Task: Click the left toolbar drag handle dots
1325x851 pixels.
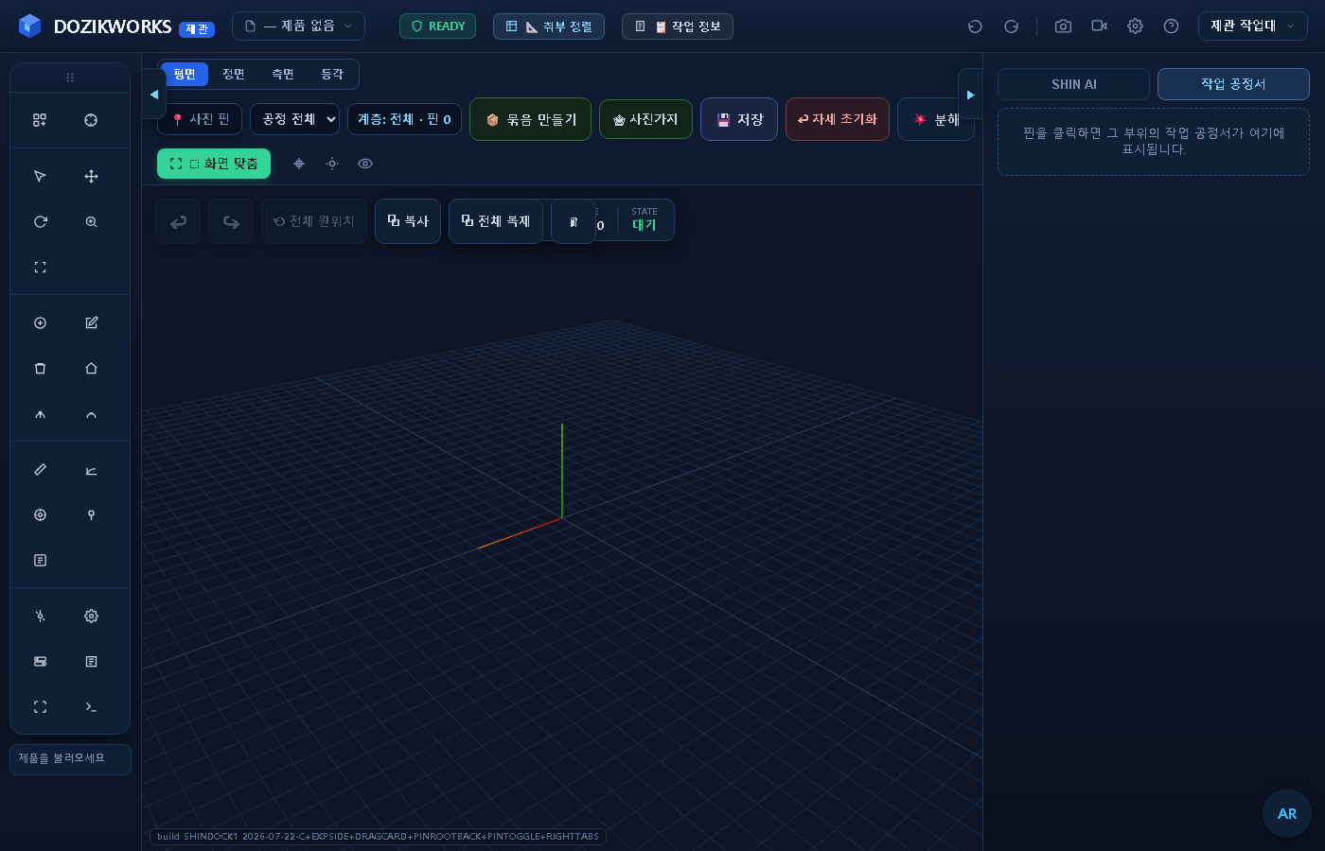Action: click(x=70, y=78)
